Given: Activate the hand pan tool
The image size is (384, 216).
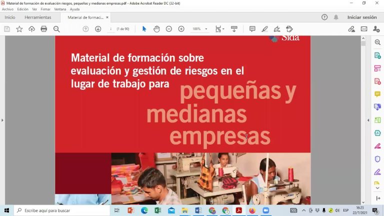Looking at the screenshot, I should click(x=156, y=29).
